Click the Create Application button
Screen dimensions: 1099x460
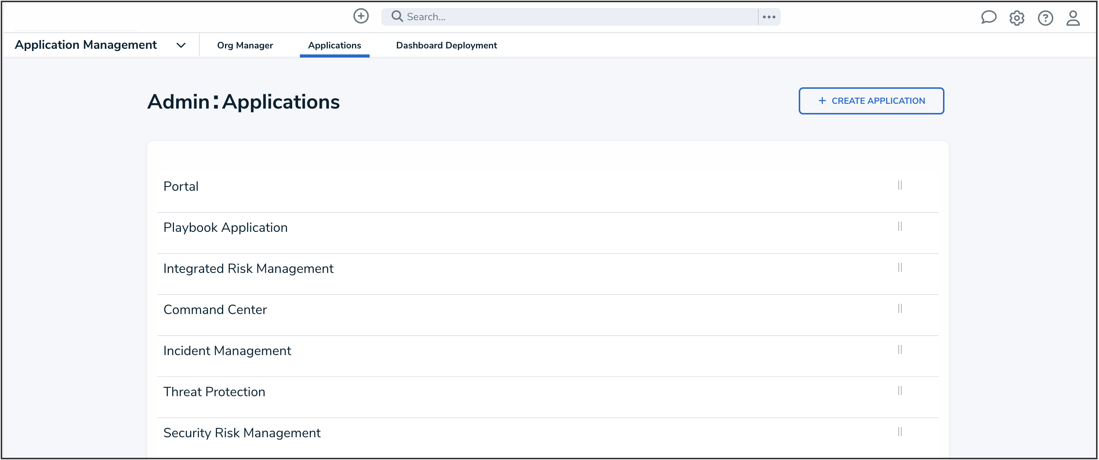click(x=871, y=101)
